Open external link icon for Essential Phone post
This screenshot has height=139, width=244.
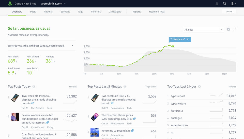pyautogui.click(x=134, y=119)
